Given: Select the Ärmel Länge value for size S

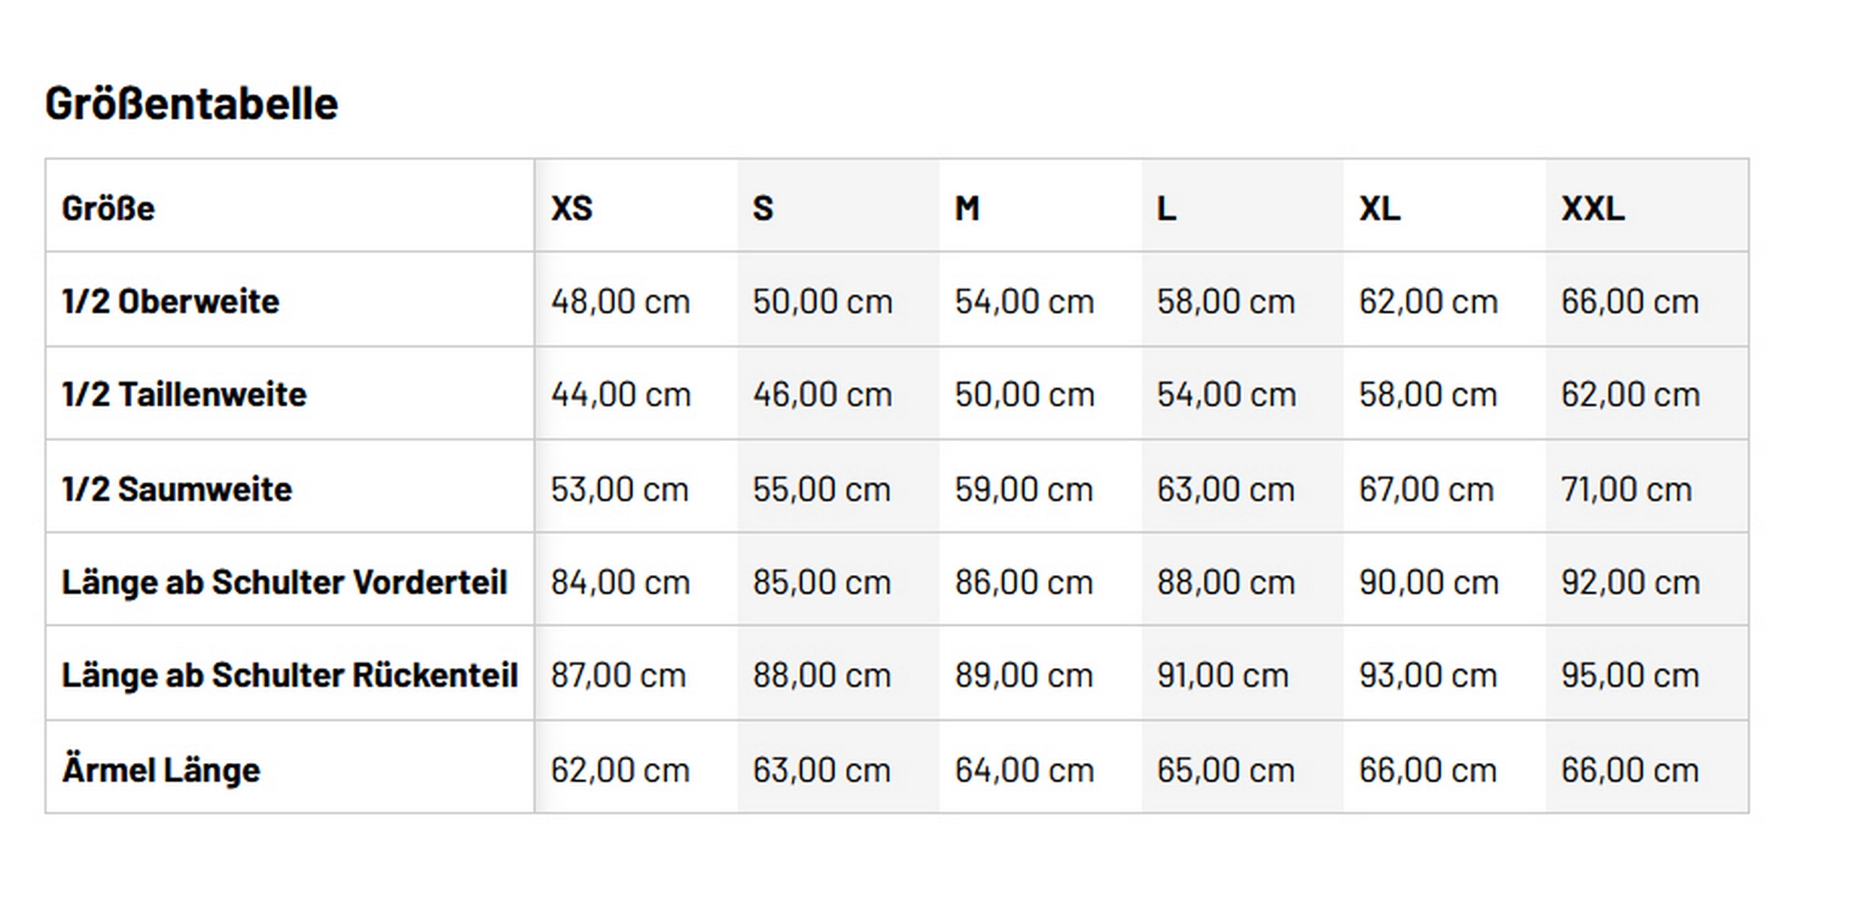Looking at the screenshot, I should pyautogui.click(x=821, y=770).
